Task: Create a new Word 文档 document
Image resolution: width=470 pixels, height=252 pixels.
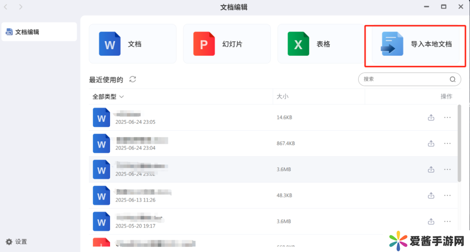Action: tap(132, 44)
